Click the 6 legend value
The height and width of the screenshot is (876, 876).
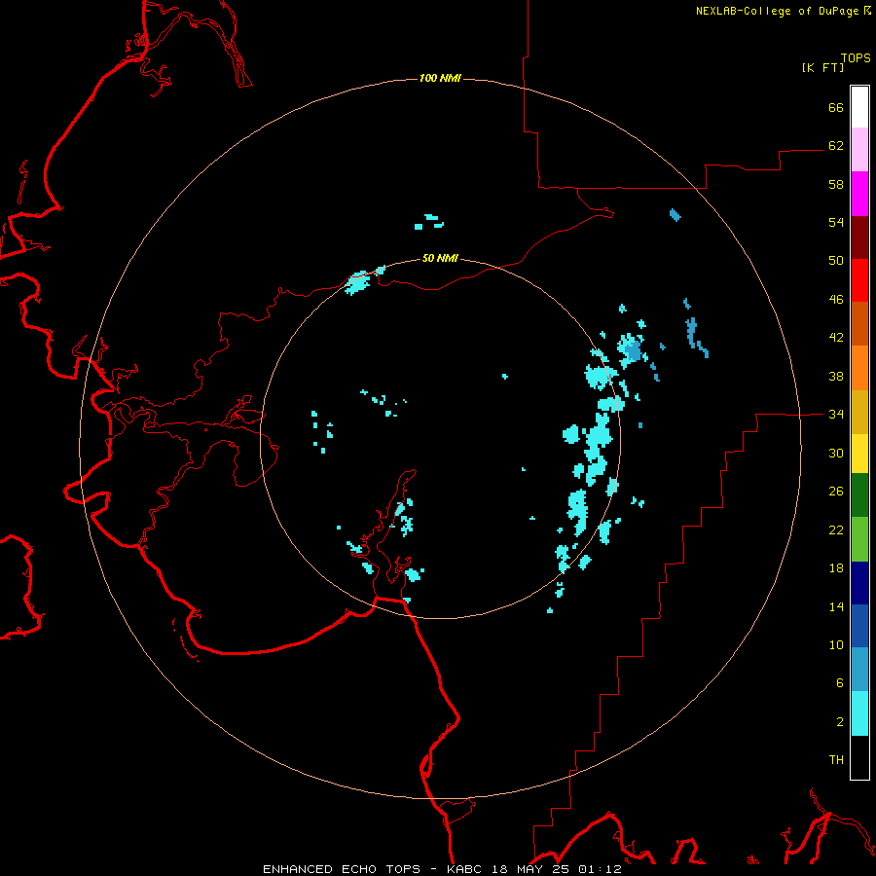click(840, 683)
